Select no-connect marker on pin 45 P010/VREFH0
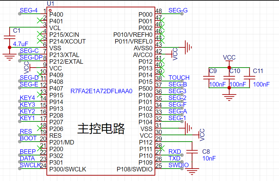This screenshot has height=181, width=279. [x=162, y=34]
